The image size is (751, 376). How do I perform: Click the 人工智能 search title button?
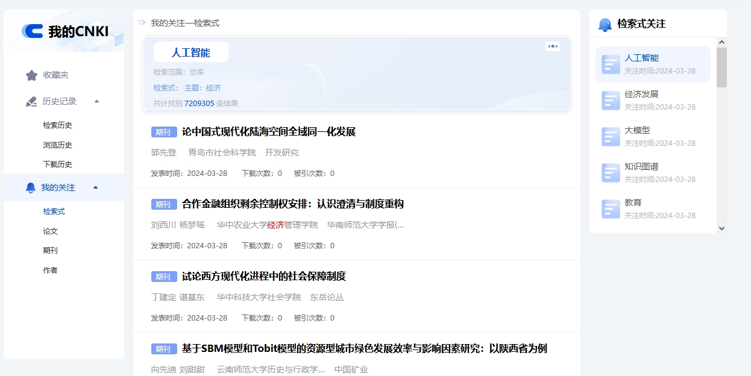[190, 52]
